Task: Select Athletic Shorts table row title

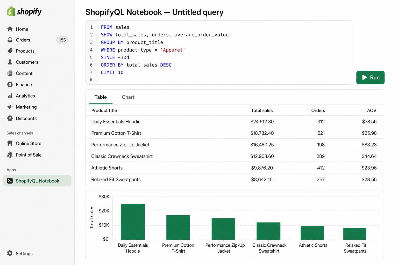Action: tap(107, 168)
